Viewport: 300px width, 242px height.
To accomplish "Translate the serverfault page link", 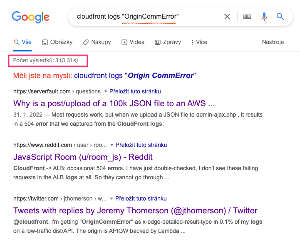I will pyautogui.click(x=135, y=91).
